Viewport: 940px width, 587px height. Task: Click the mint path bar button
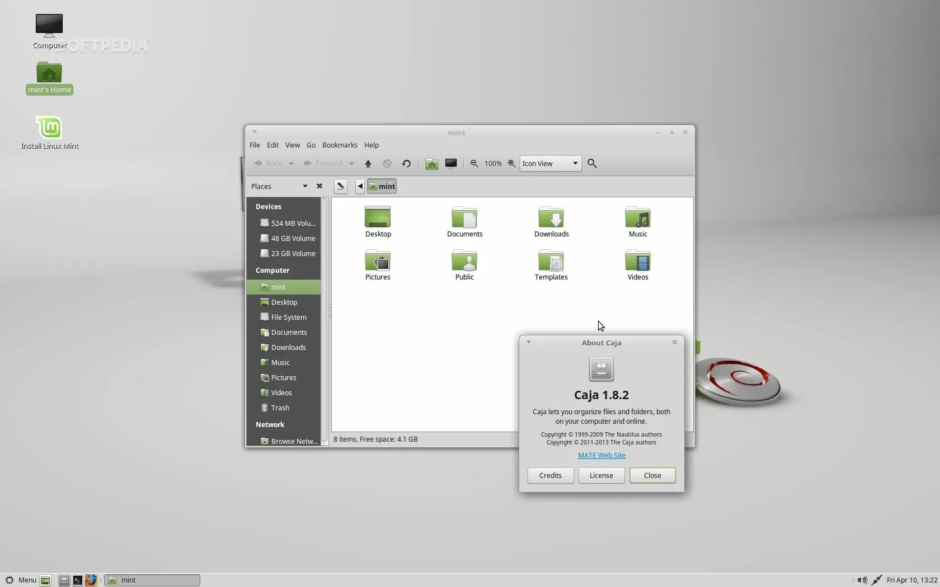tap(382, 186)
